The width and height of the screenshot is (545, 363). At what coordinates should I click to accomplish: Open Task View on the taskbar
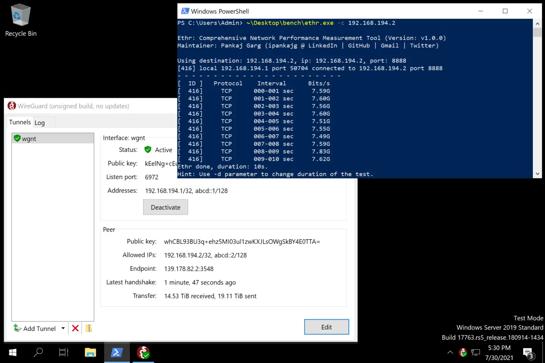pyautogui.click(x=64, y=352)
